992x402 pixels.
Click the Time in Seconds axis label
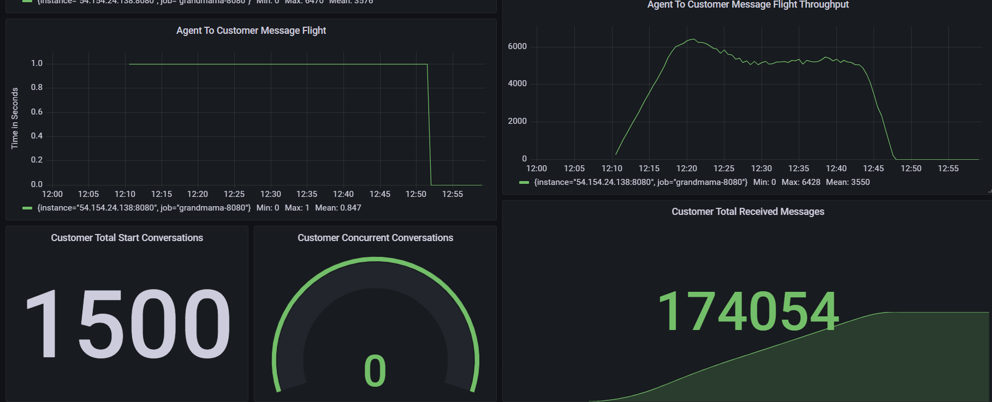tap(15, 118)
